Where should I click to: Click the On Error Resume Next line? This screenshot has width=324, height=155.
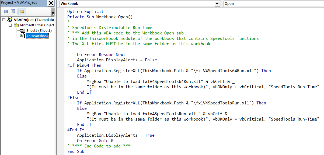click(x=101, y=55)
